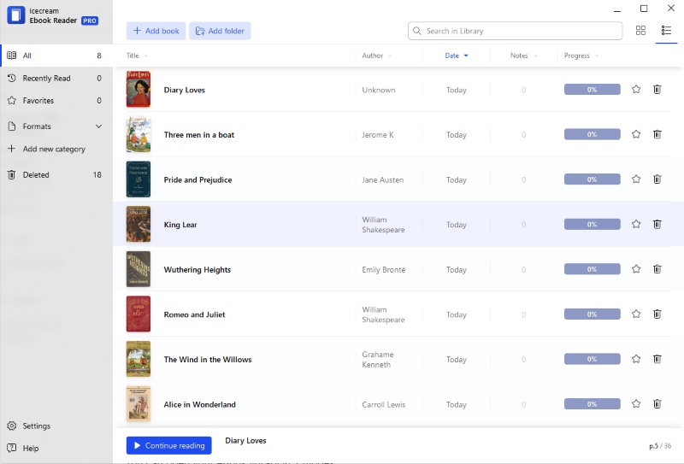
Task: Expand the Formats section chevron
Action: click(98, 126)
